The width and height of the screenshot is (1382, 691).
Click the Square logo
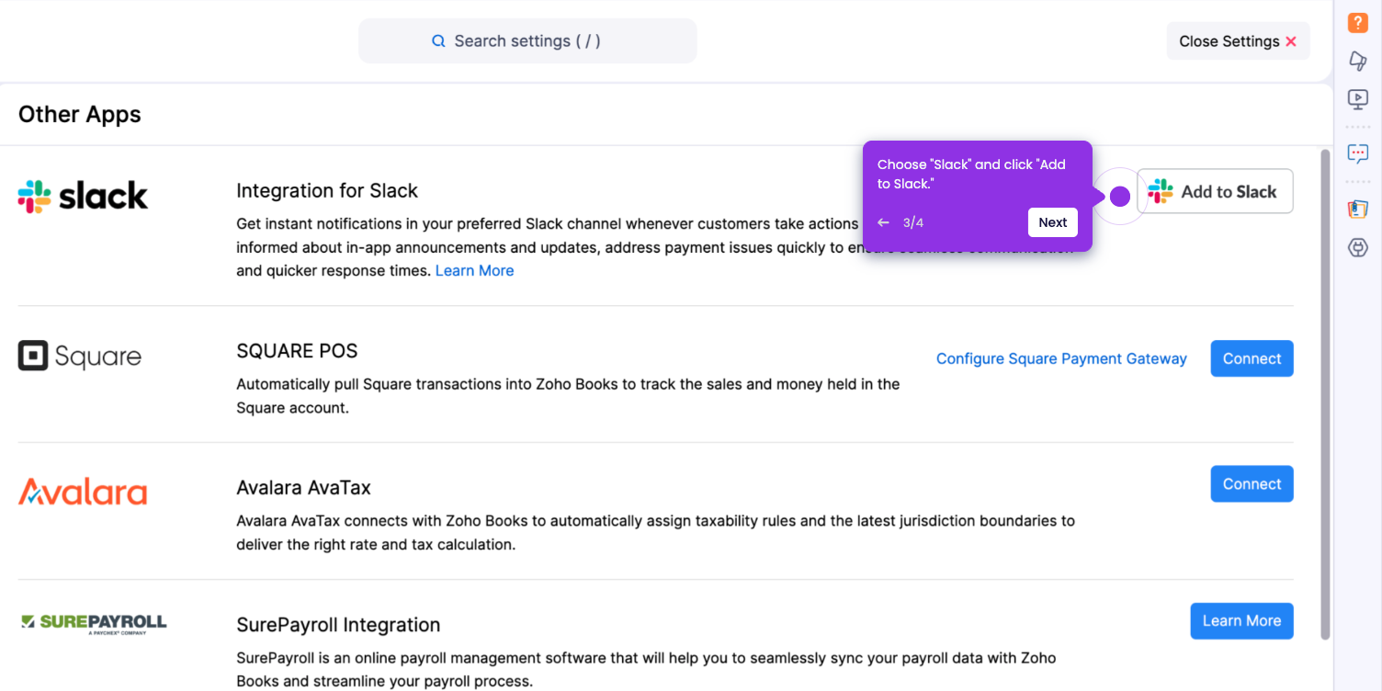pyautogui.click(x=80, y=357)
